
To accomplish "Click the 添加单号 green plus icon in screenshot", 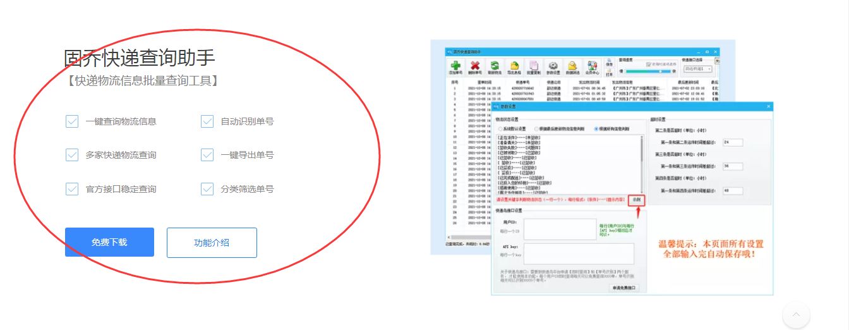I will [455, 67].
